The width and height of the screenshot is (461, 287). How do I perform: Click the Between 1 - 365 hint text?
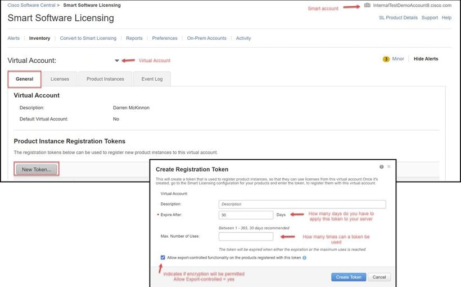pos(254,228)
